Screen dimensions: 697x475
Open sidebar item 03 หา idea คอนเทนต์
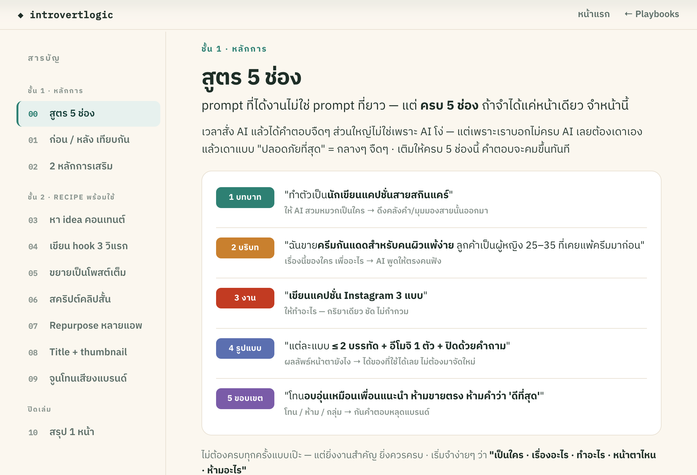tap(88, 220)
